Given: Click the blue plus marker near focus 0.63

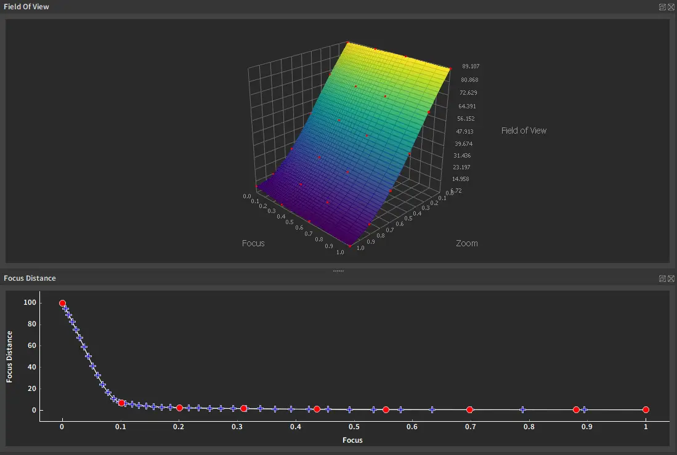Looking at the screenshot, I should [432, 409].
